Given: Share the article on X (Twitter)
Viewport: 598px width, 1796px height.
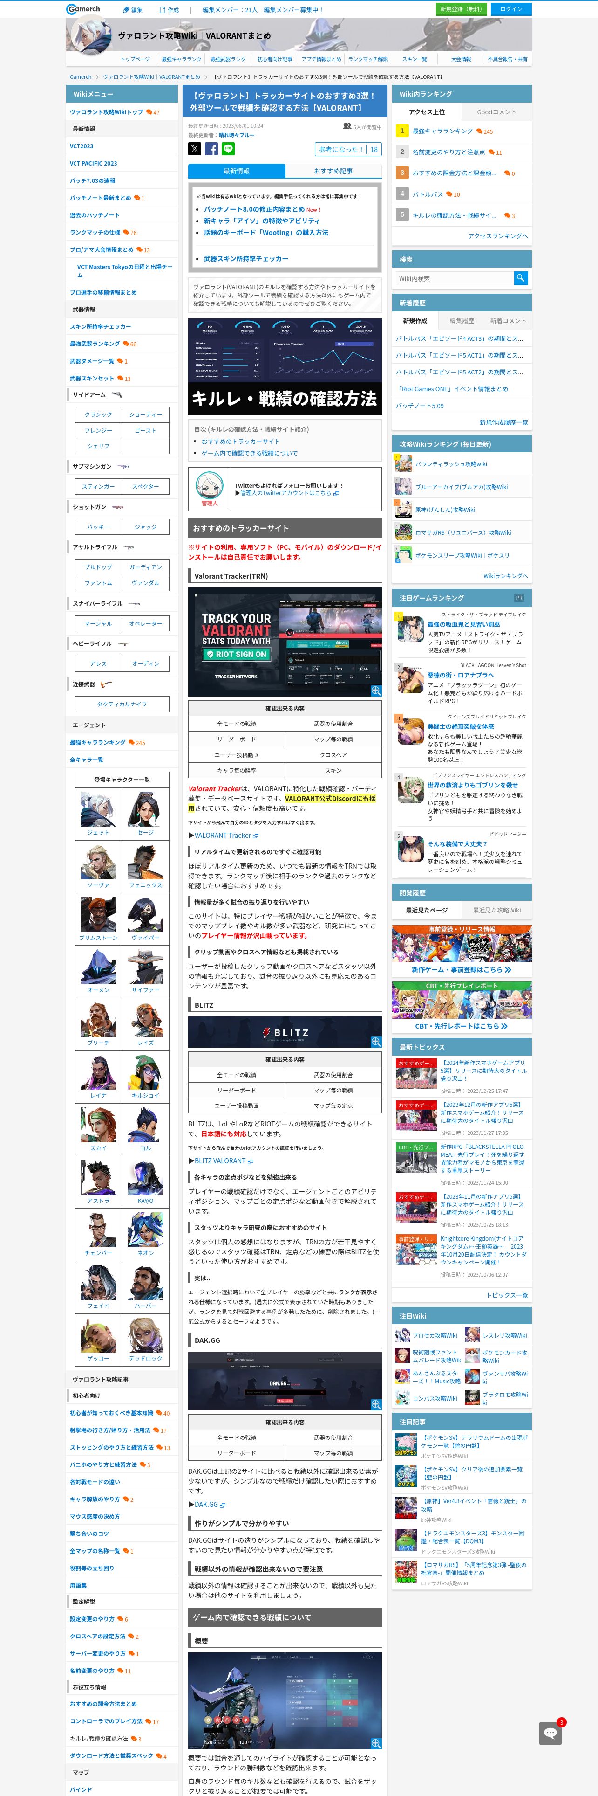Looking at the screenshot, I should (x=194, y=149).
